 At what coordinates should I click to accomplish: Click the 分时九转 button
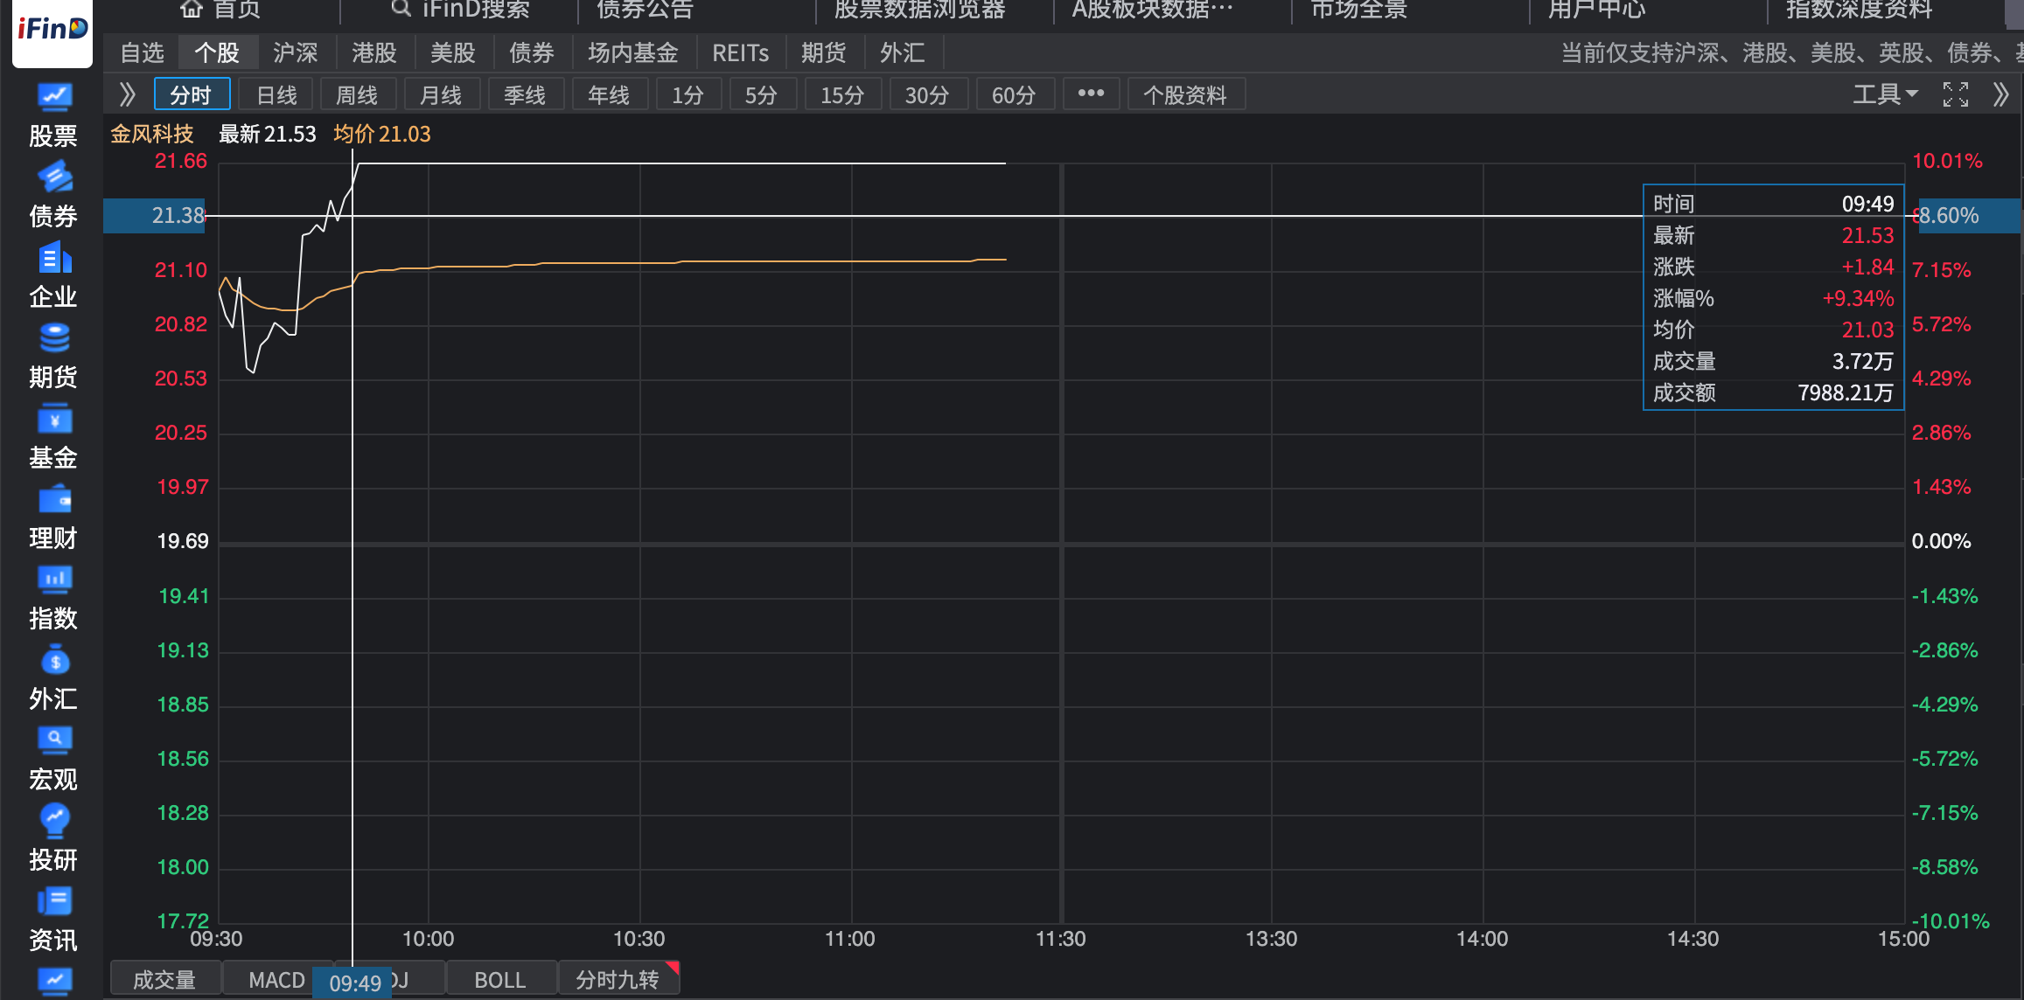(x=618, y=980)
